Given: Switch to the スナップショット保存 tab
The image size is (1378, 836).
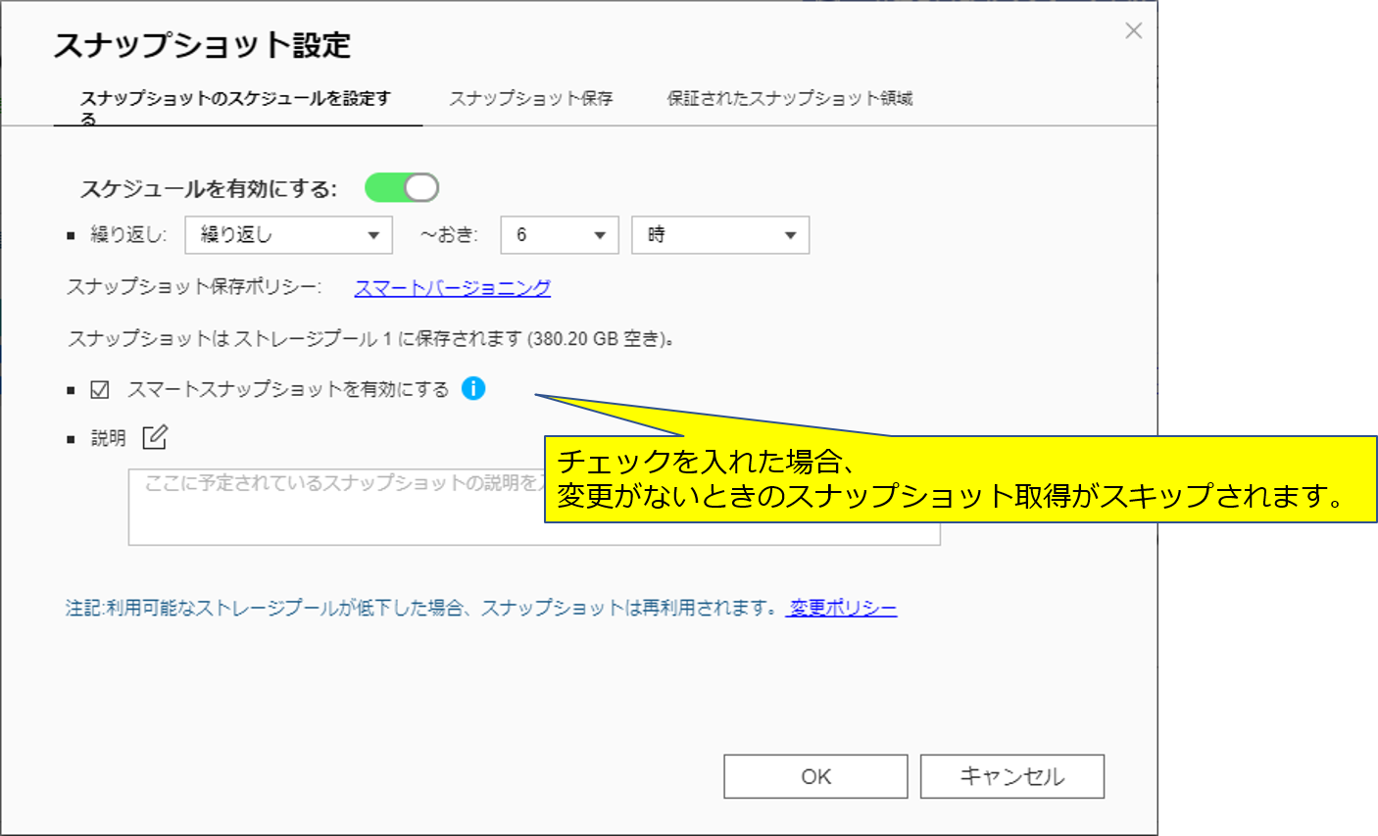Looking at the screenshot, I should pos(531,98).
